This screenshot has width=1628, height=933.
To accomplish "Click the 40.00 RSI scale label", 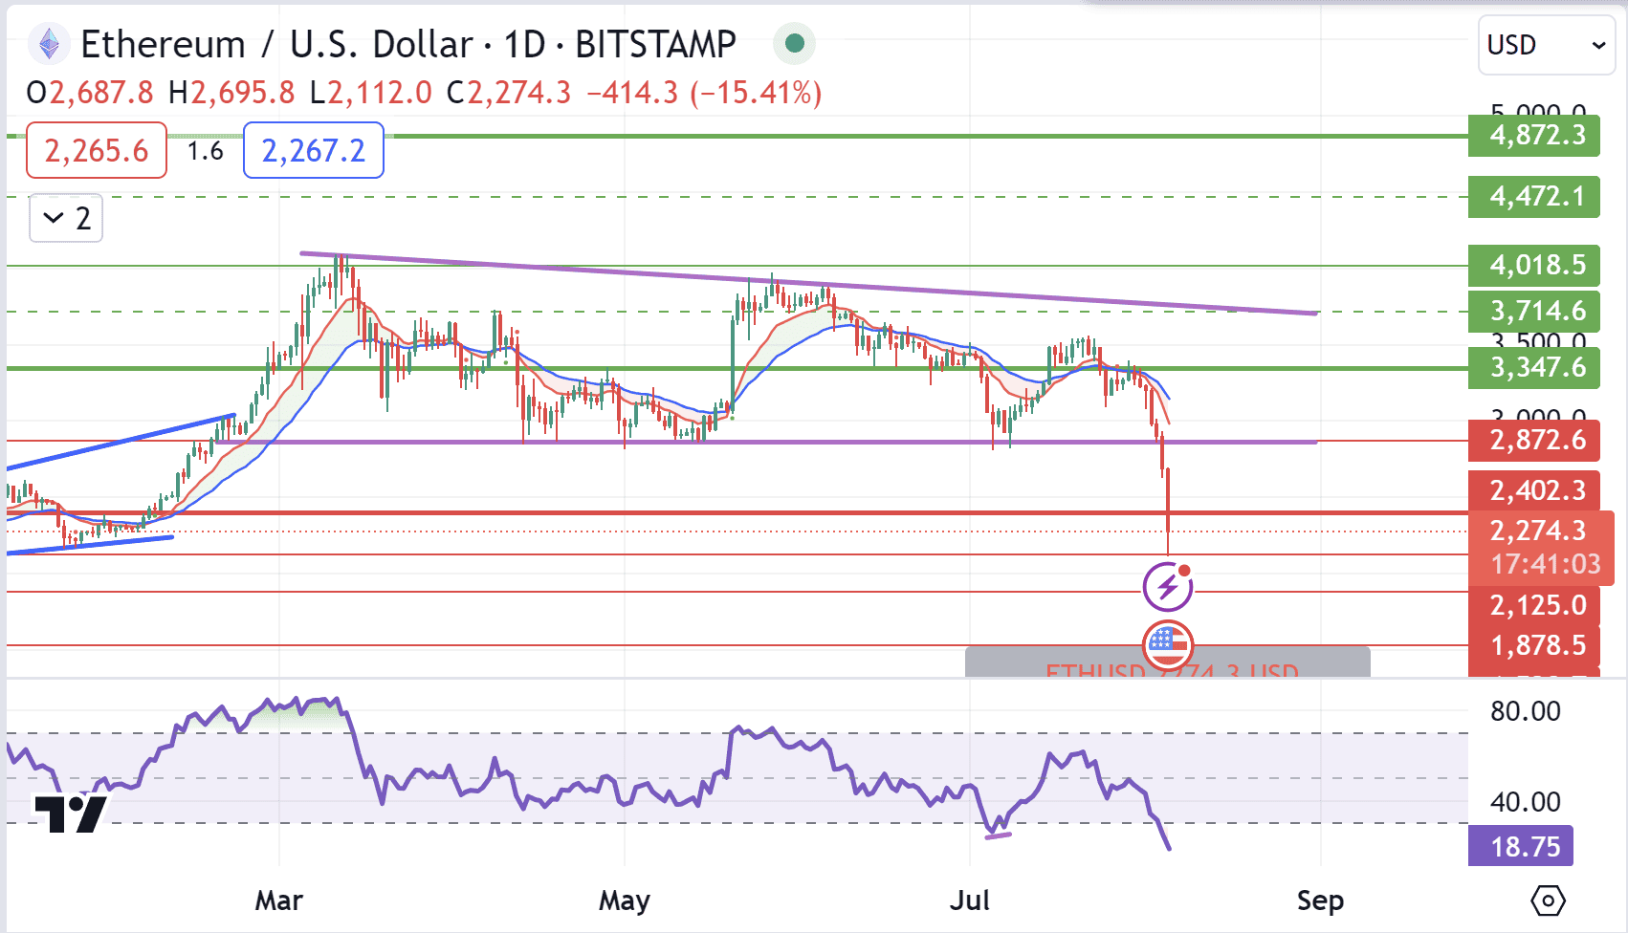I will (x=1526, y=802).
